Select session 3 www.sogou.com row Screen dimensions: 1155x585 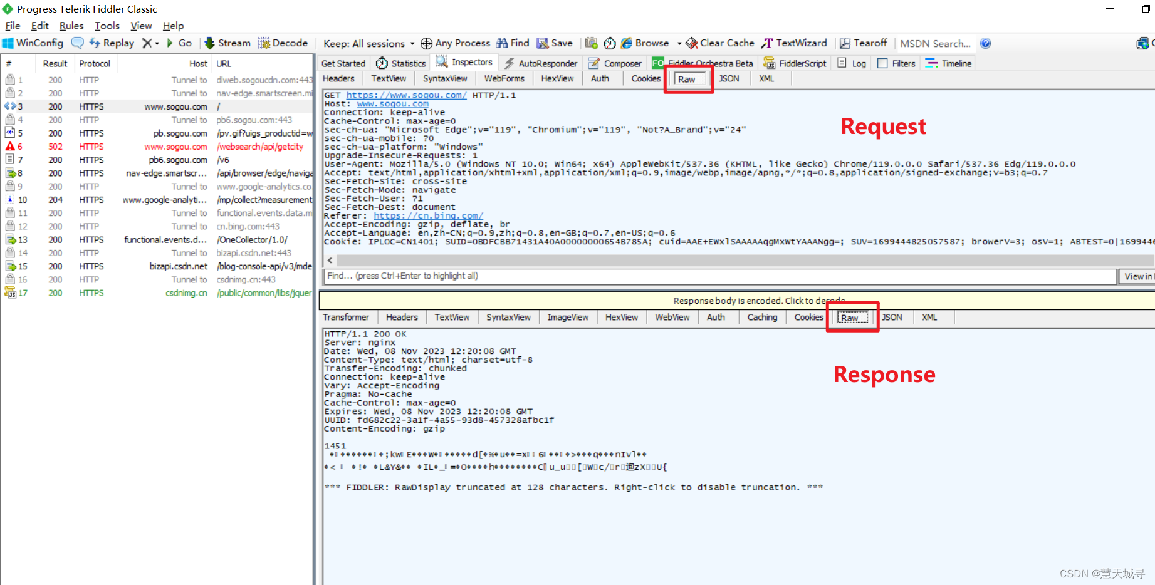pyautogui.click(x=157, y=106)
